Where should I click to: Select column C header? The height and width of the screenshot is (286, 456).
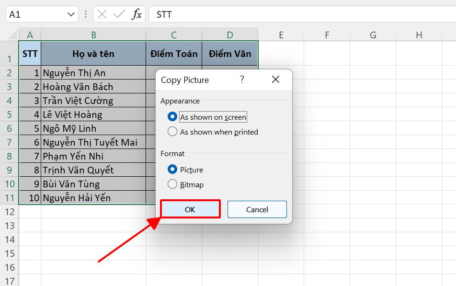(174, 35)
